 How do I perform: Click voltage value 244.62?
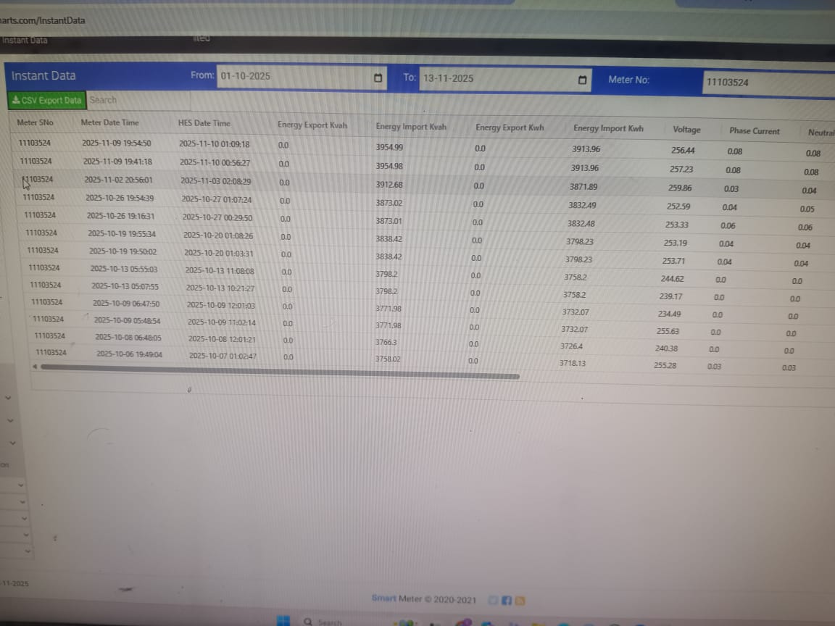tap(672, 279)
